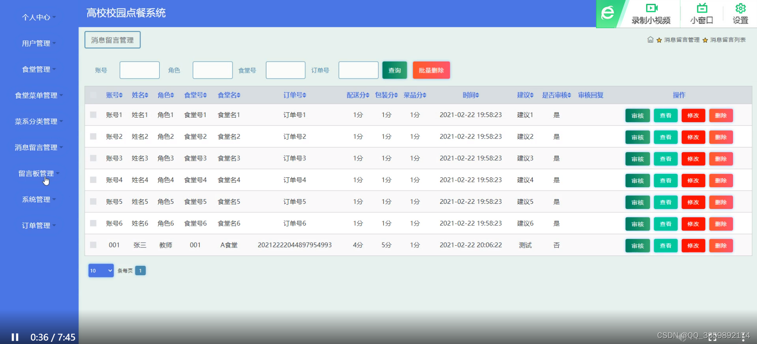Image resolution: width=757 pixels, height=344 pixels.
Task: Sort by 是否审核 column header
Action: tap(557, 95)
